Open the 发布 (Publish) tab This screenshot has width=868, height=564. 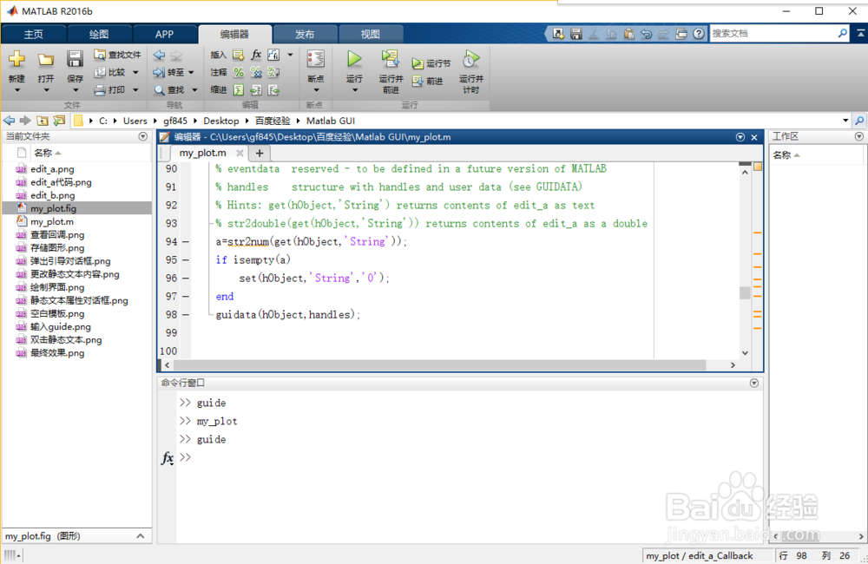click(x=305, y=35)
